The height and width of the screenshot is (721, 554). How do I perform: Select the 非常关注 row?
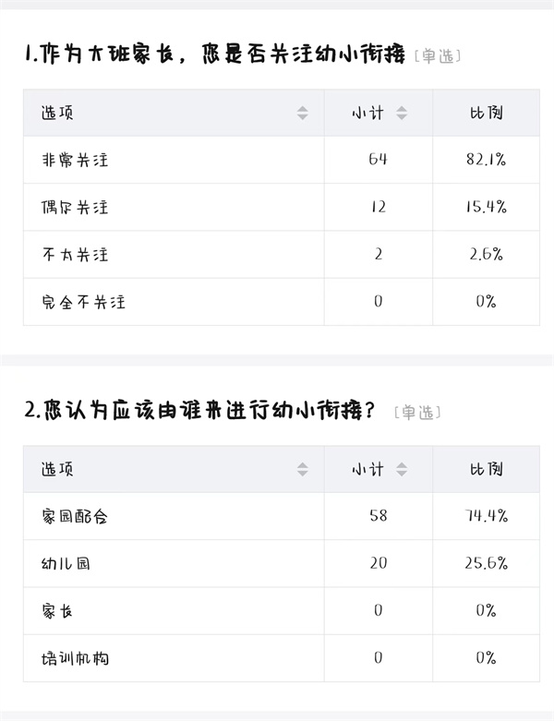(282, 160)
